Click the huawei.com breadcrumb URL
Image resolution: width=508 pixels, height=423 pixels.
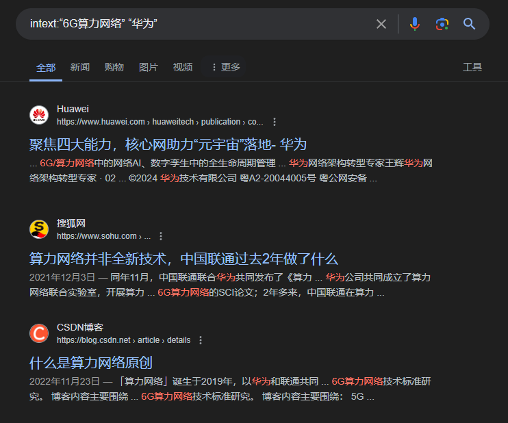click(x=160, y=122)
